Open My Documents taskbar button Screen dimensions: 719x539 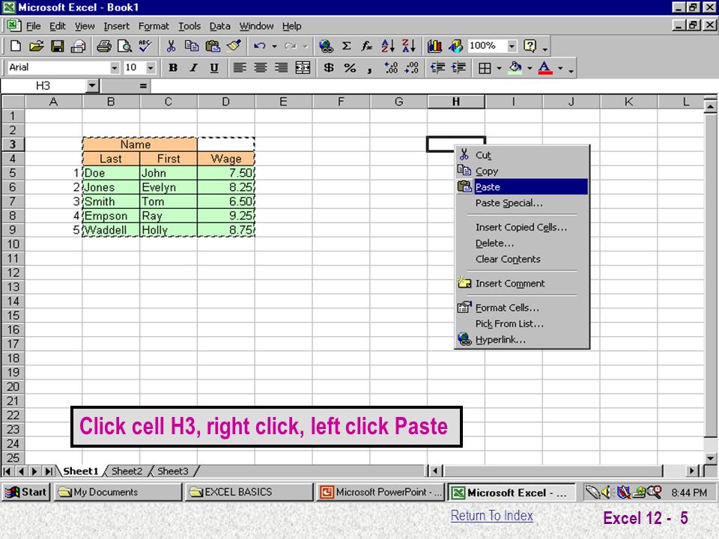tap(118, 493)
